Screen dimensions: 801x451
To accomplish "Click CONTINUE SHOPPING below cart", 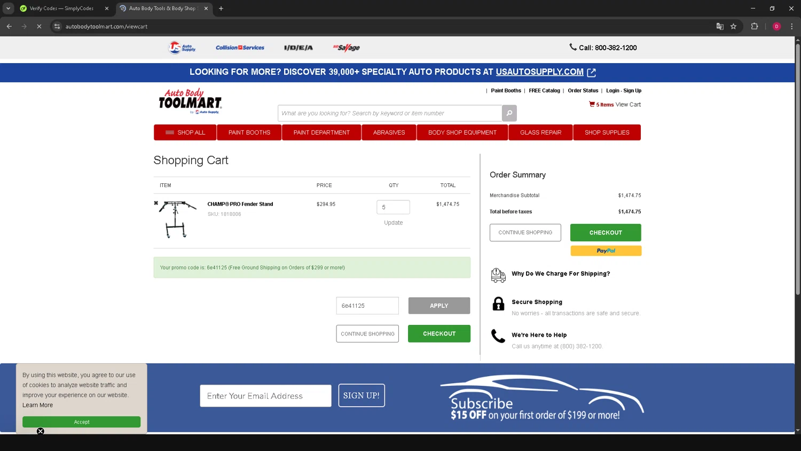I will 367,334.
